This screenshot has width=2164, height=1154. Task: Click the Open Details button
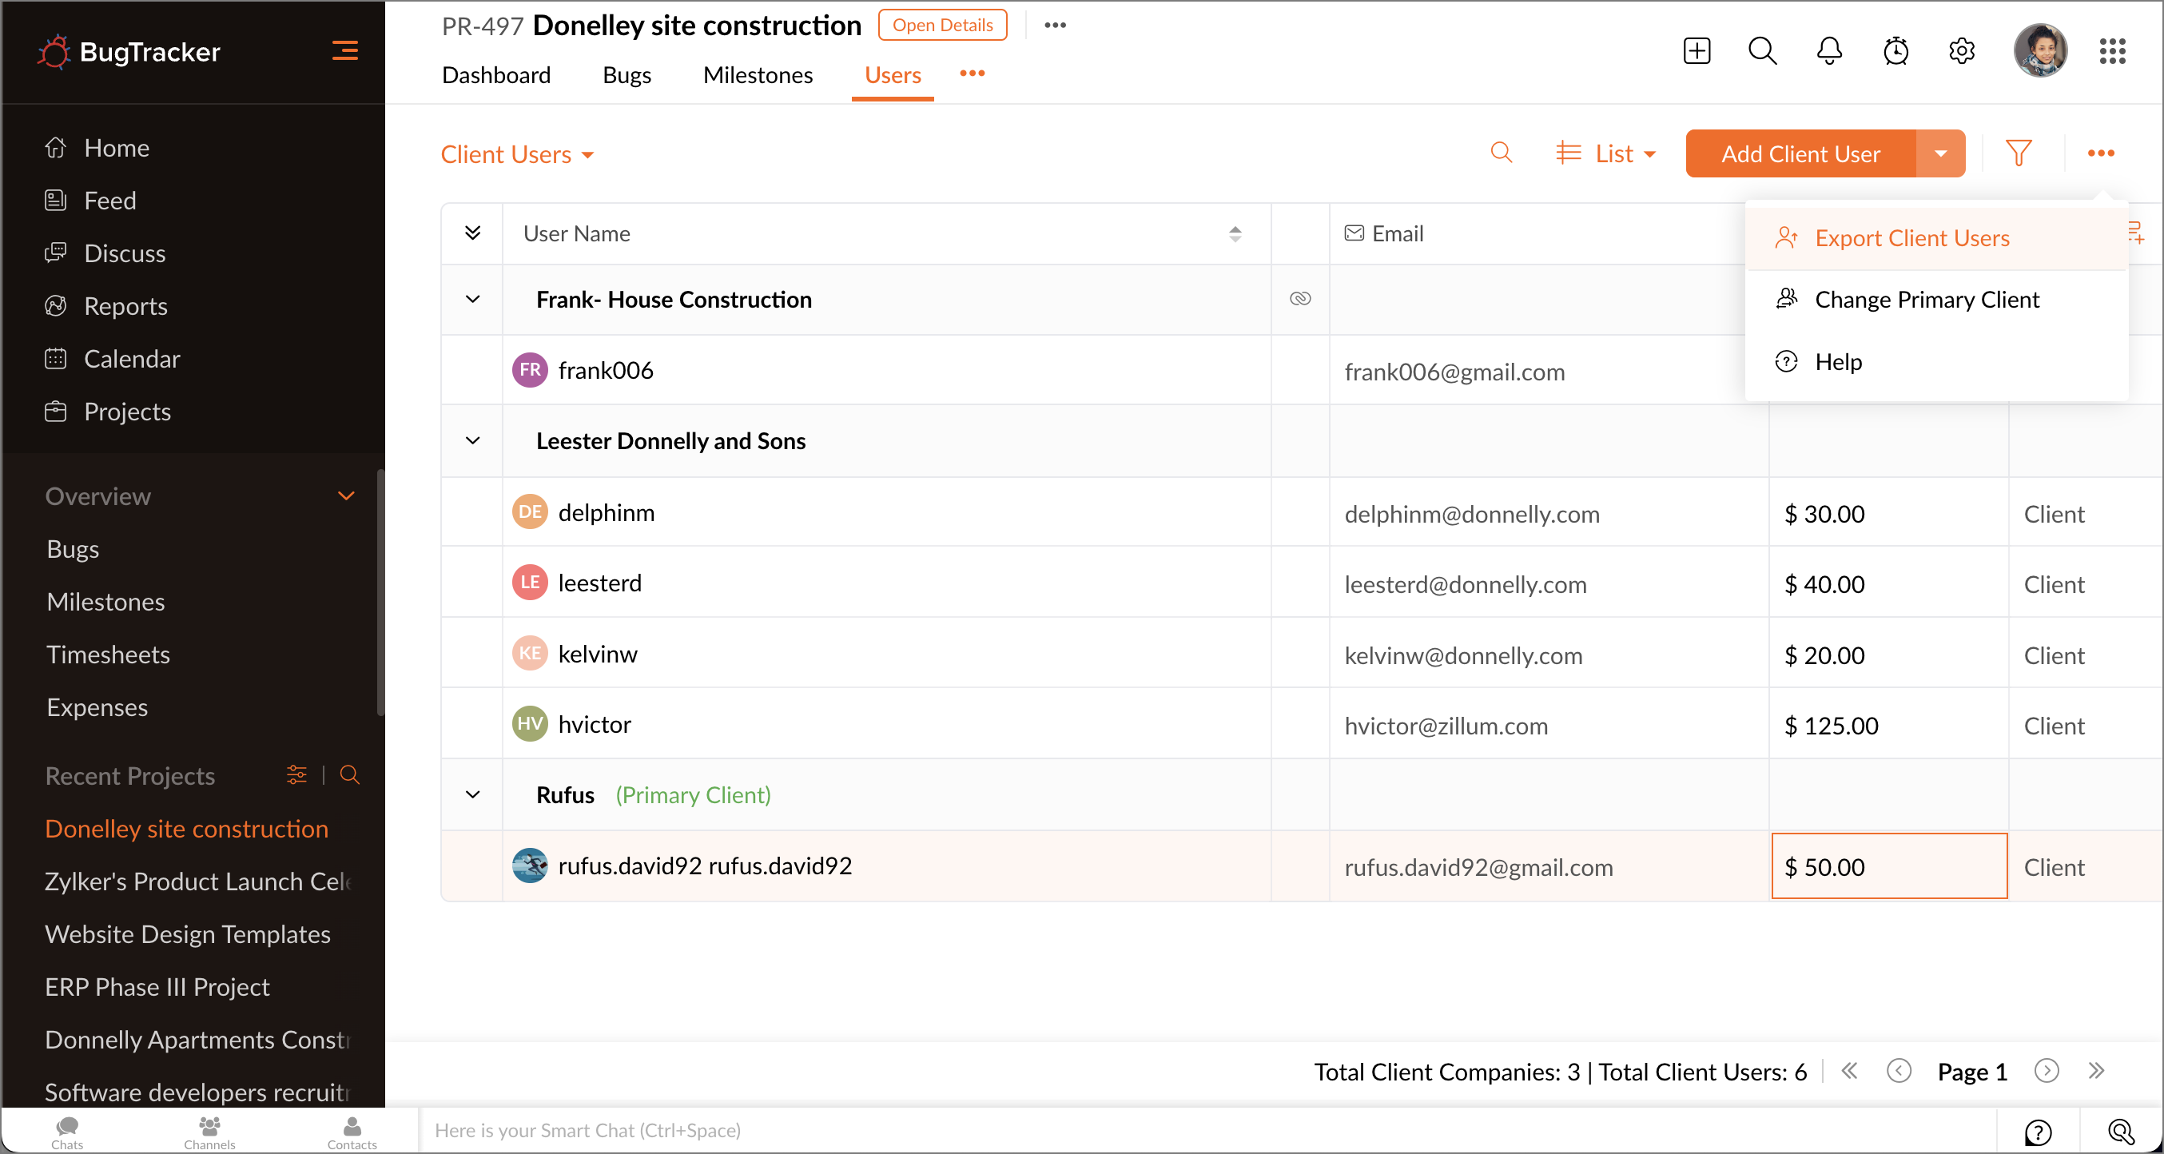(x=941, y=26)
